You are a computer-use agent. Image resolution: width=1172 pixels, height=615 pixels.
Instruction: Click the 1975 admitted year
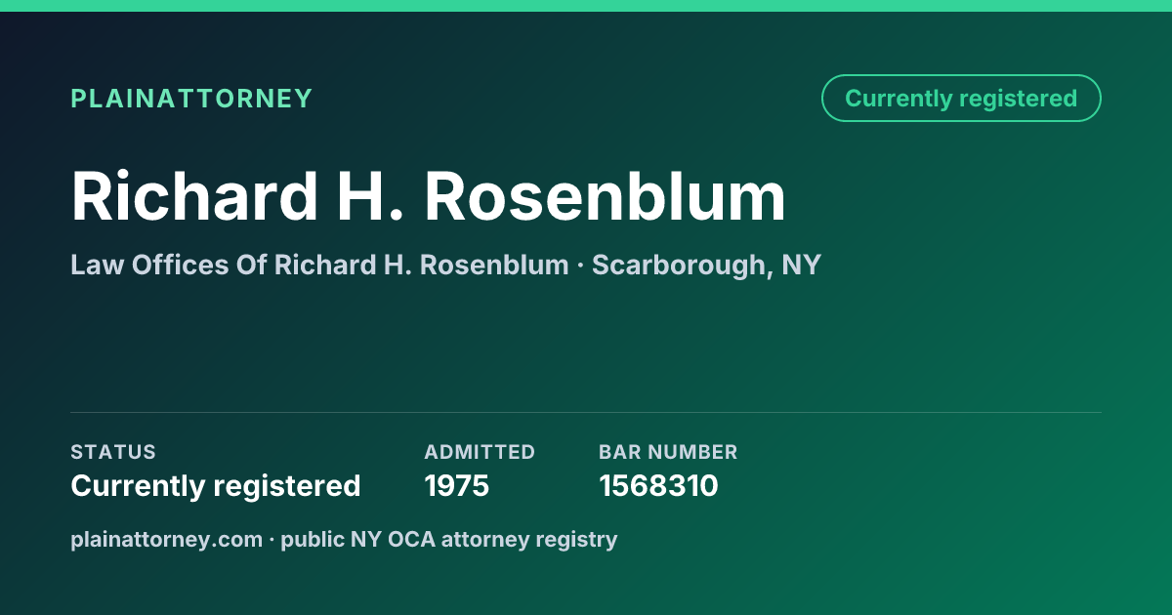coord(457,485)
